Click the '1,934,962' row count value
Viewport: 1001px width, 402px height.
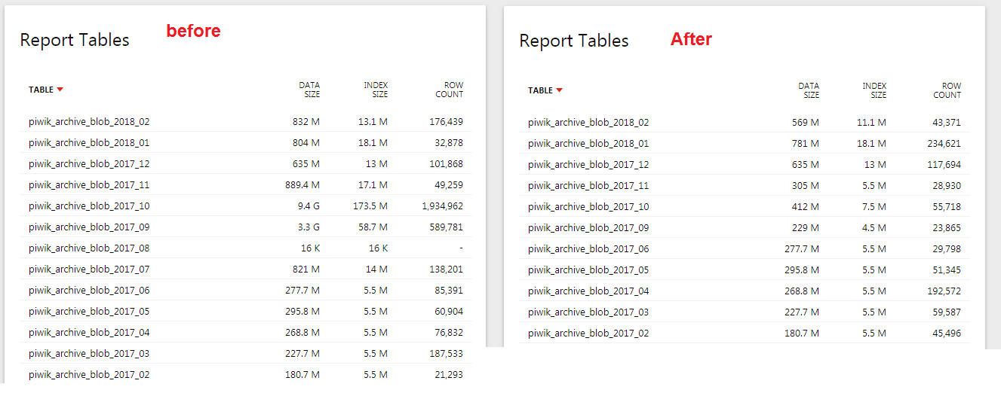pyautogui.click(x=443, y=206)
